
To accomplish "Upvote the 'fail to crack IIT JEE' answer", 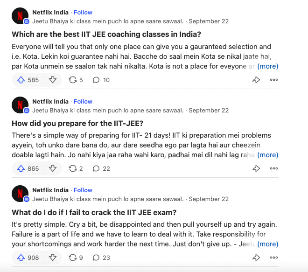I will coord(28,257).
